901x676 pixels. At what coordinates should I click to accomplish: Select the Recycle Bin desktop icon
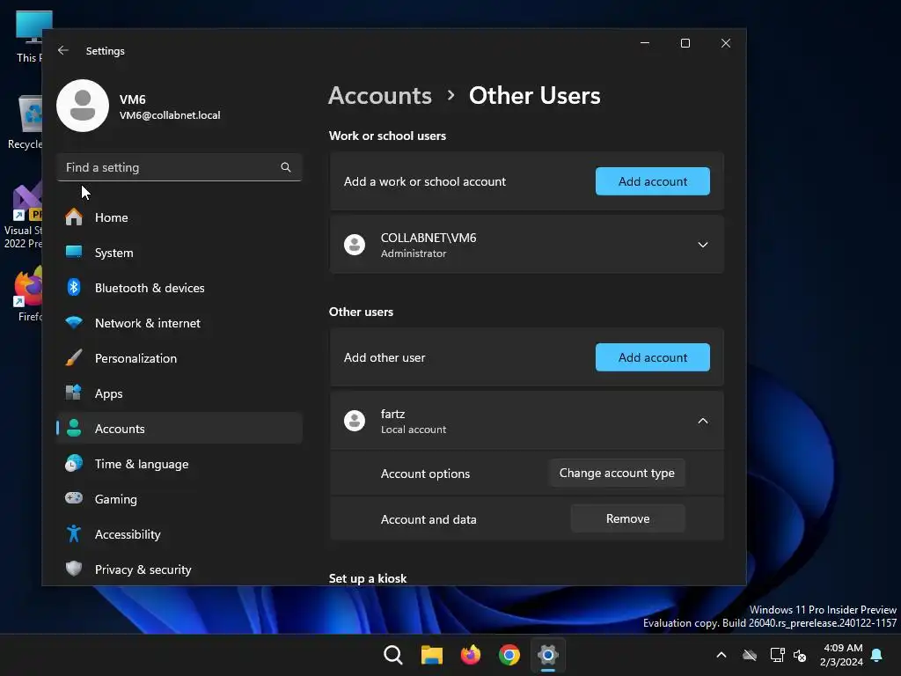25,123
